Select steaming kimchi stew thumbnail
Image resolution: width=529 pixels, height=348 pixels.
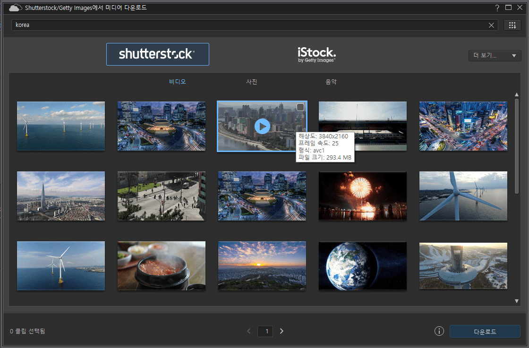click(x=161, y=266)
